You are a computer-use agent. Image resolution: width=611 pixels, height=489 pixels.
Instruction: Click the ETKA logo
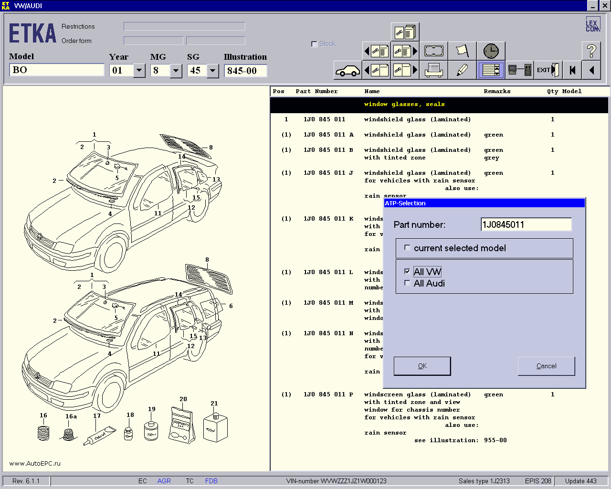[x=32, y=33]
